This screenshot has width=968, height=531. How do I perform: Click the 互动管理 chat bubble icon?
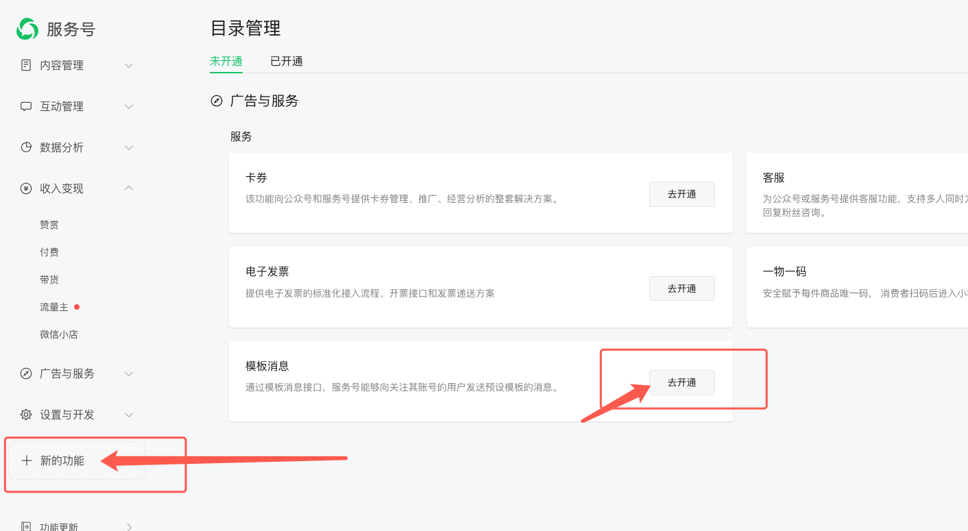(x=26, y=106)
